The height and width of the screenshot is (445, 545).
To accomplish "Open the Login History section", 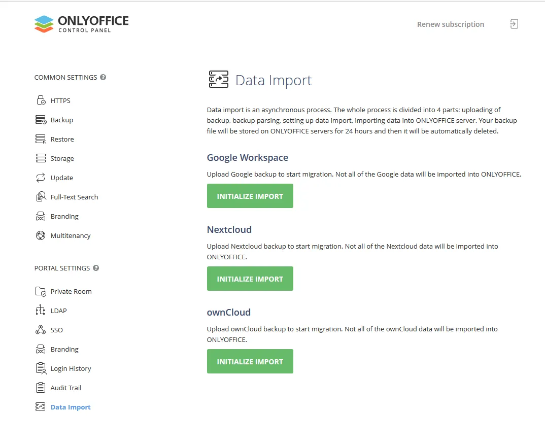I will (x=71, y=368).
